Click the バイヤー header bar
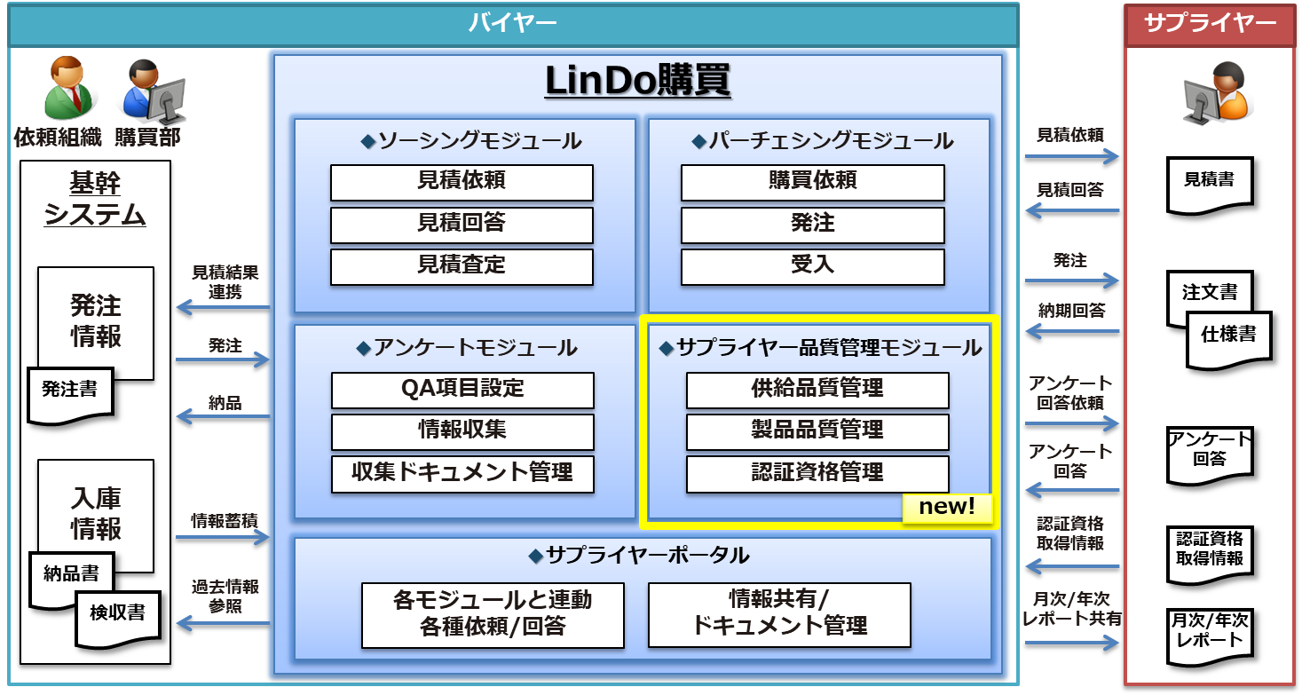 [513, 25]
